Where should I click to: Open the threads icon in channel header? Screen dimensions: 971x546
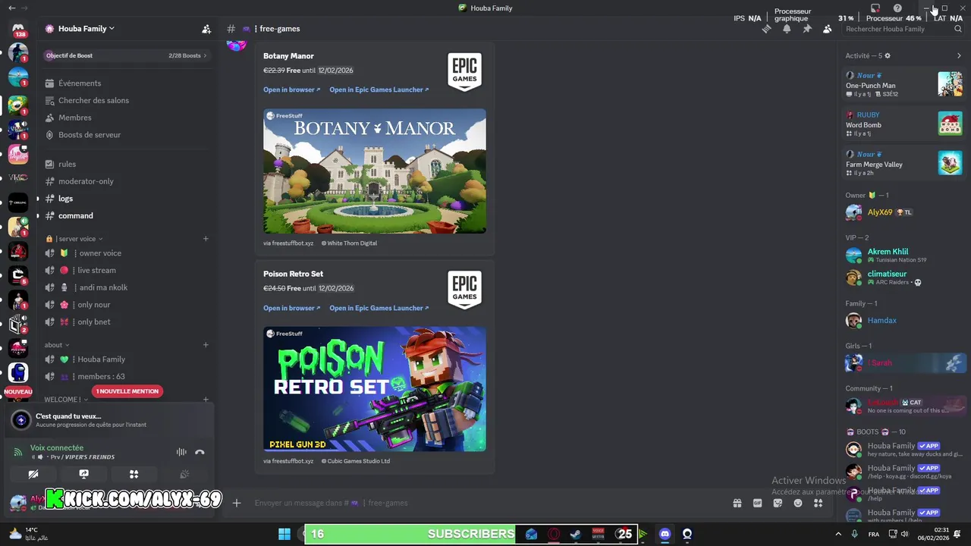(x=767, y=29)
